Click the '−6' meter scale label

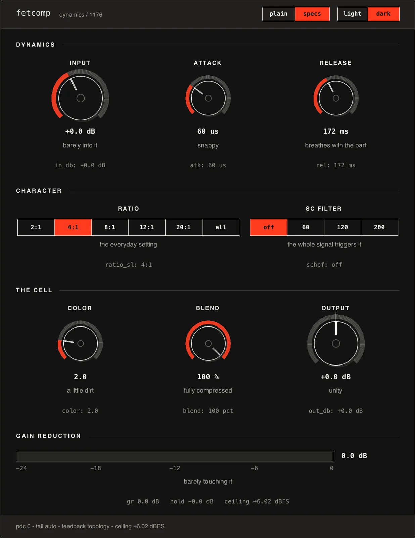click(x=254, y=468)
